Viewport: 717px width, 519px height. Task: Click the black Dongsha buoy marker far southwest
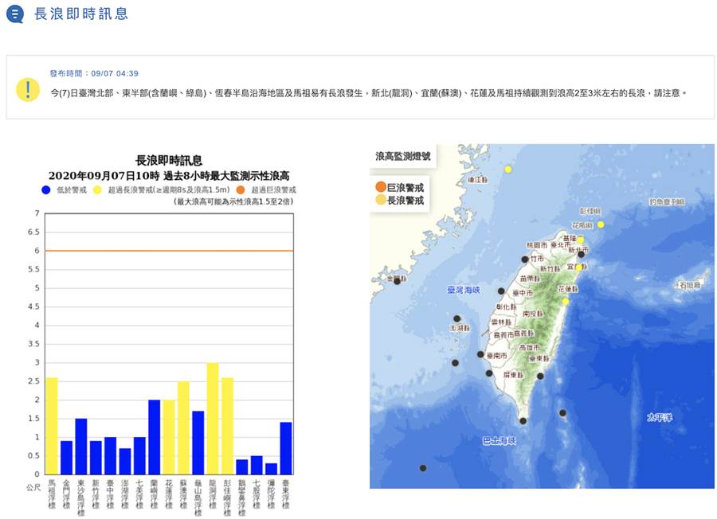point(423,468)
